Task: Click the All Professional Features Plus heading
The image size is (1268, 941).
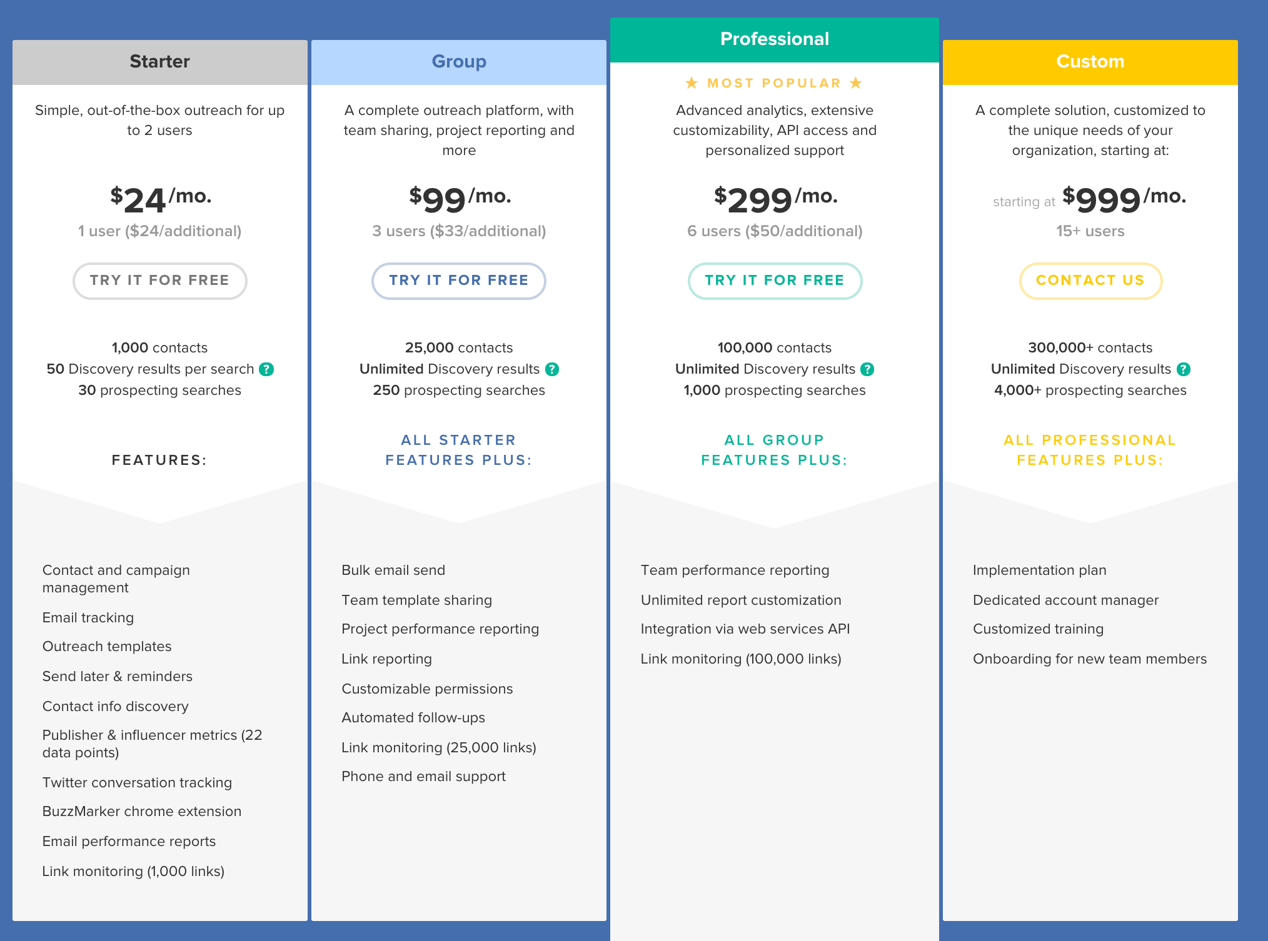Action: click(x=1090, y=450)
